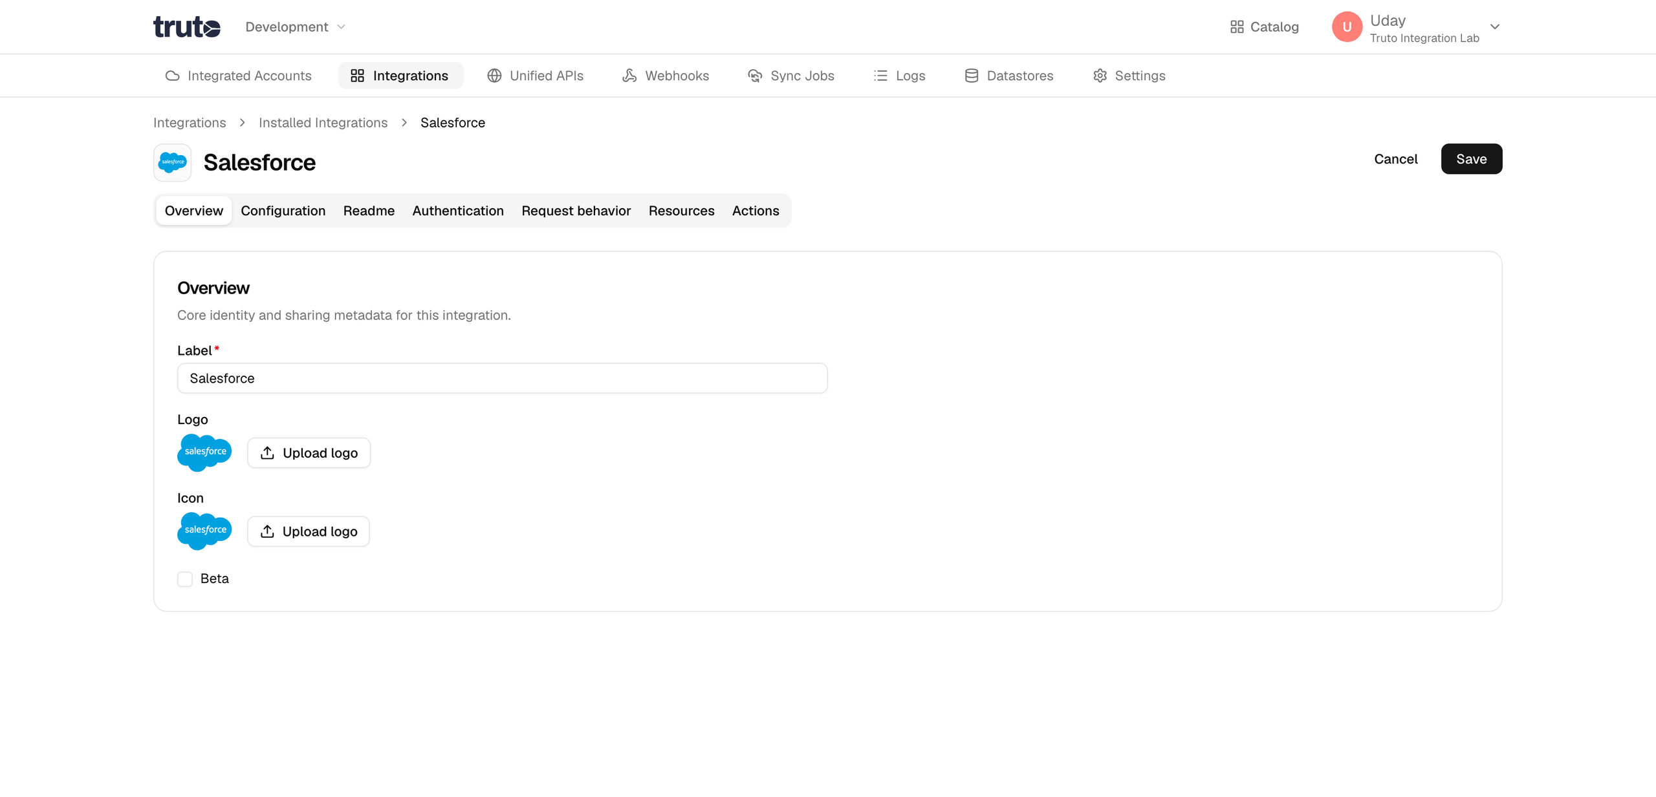Screen dimensions: 1656x797
Task: Click the Logs list icon
Action: (x=880, y=76)
